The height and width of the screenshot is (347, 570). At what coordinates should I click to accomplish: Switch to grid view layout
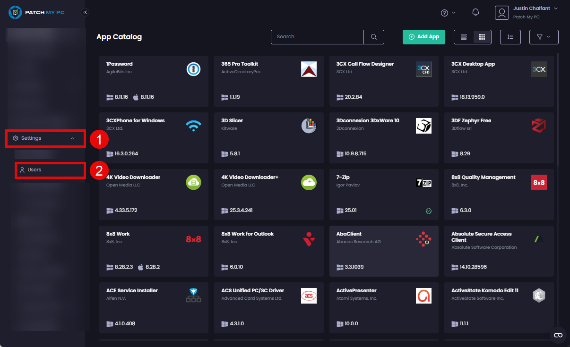tap(482, 37)
